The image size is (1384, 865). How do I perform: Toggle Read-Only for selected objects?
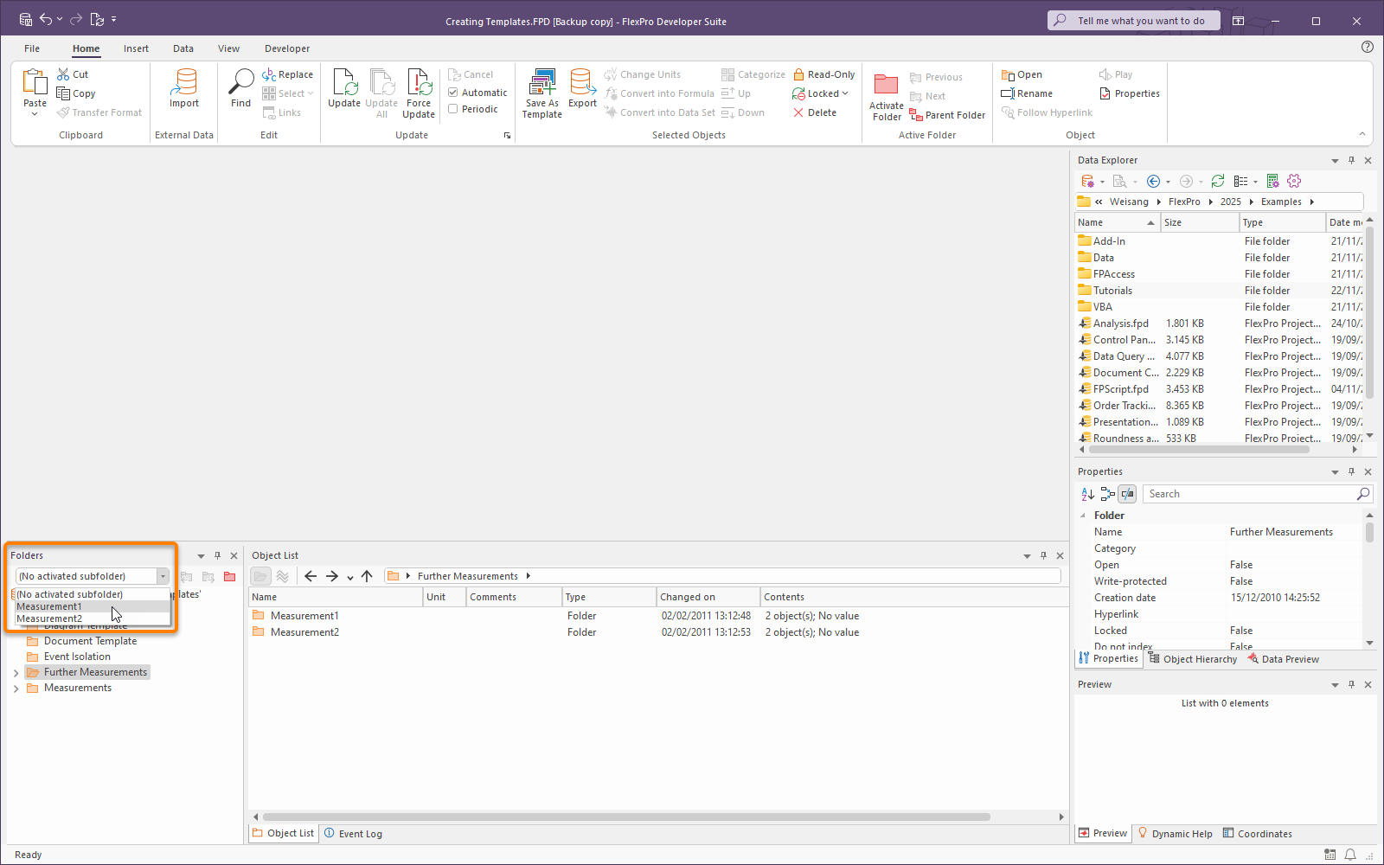pos(823,74)
